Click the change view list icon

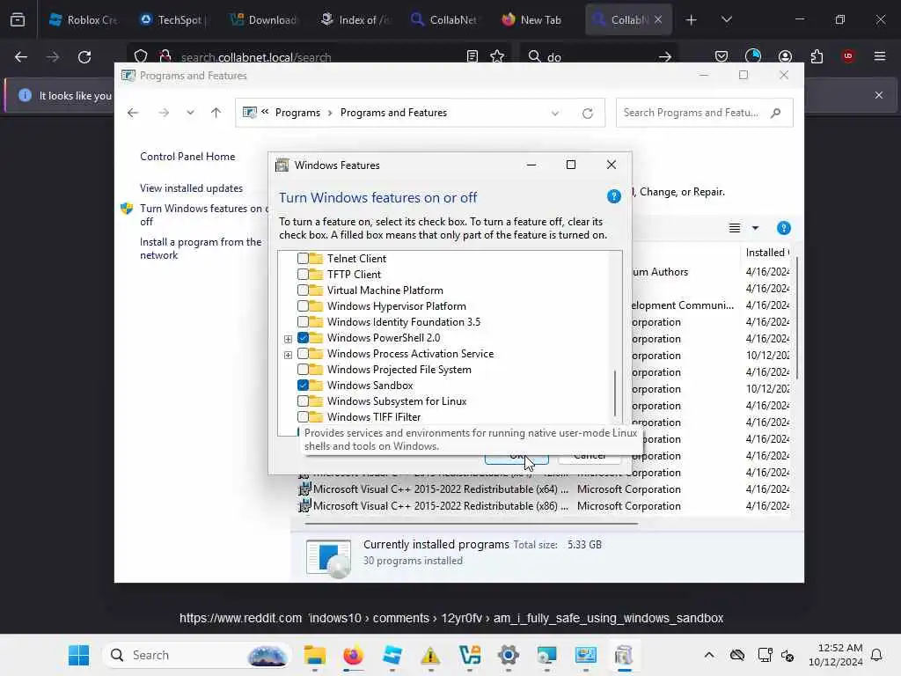pyautogui.click(x=735, y=228)
